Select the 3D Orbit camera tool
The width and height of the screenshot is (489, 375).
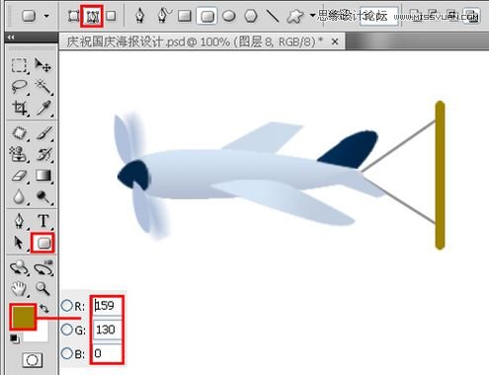[43, 267]
